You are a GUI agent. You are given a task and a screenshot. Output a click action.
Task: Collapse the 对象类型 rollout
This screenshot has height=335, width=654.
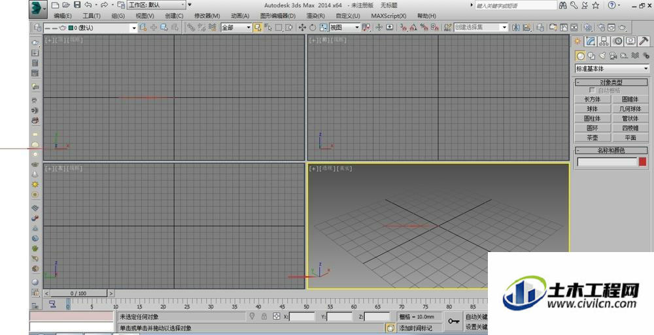tap(611, 82)
